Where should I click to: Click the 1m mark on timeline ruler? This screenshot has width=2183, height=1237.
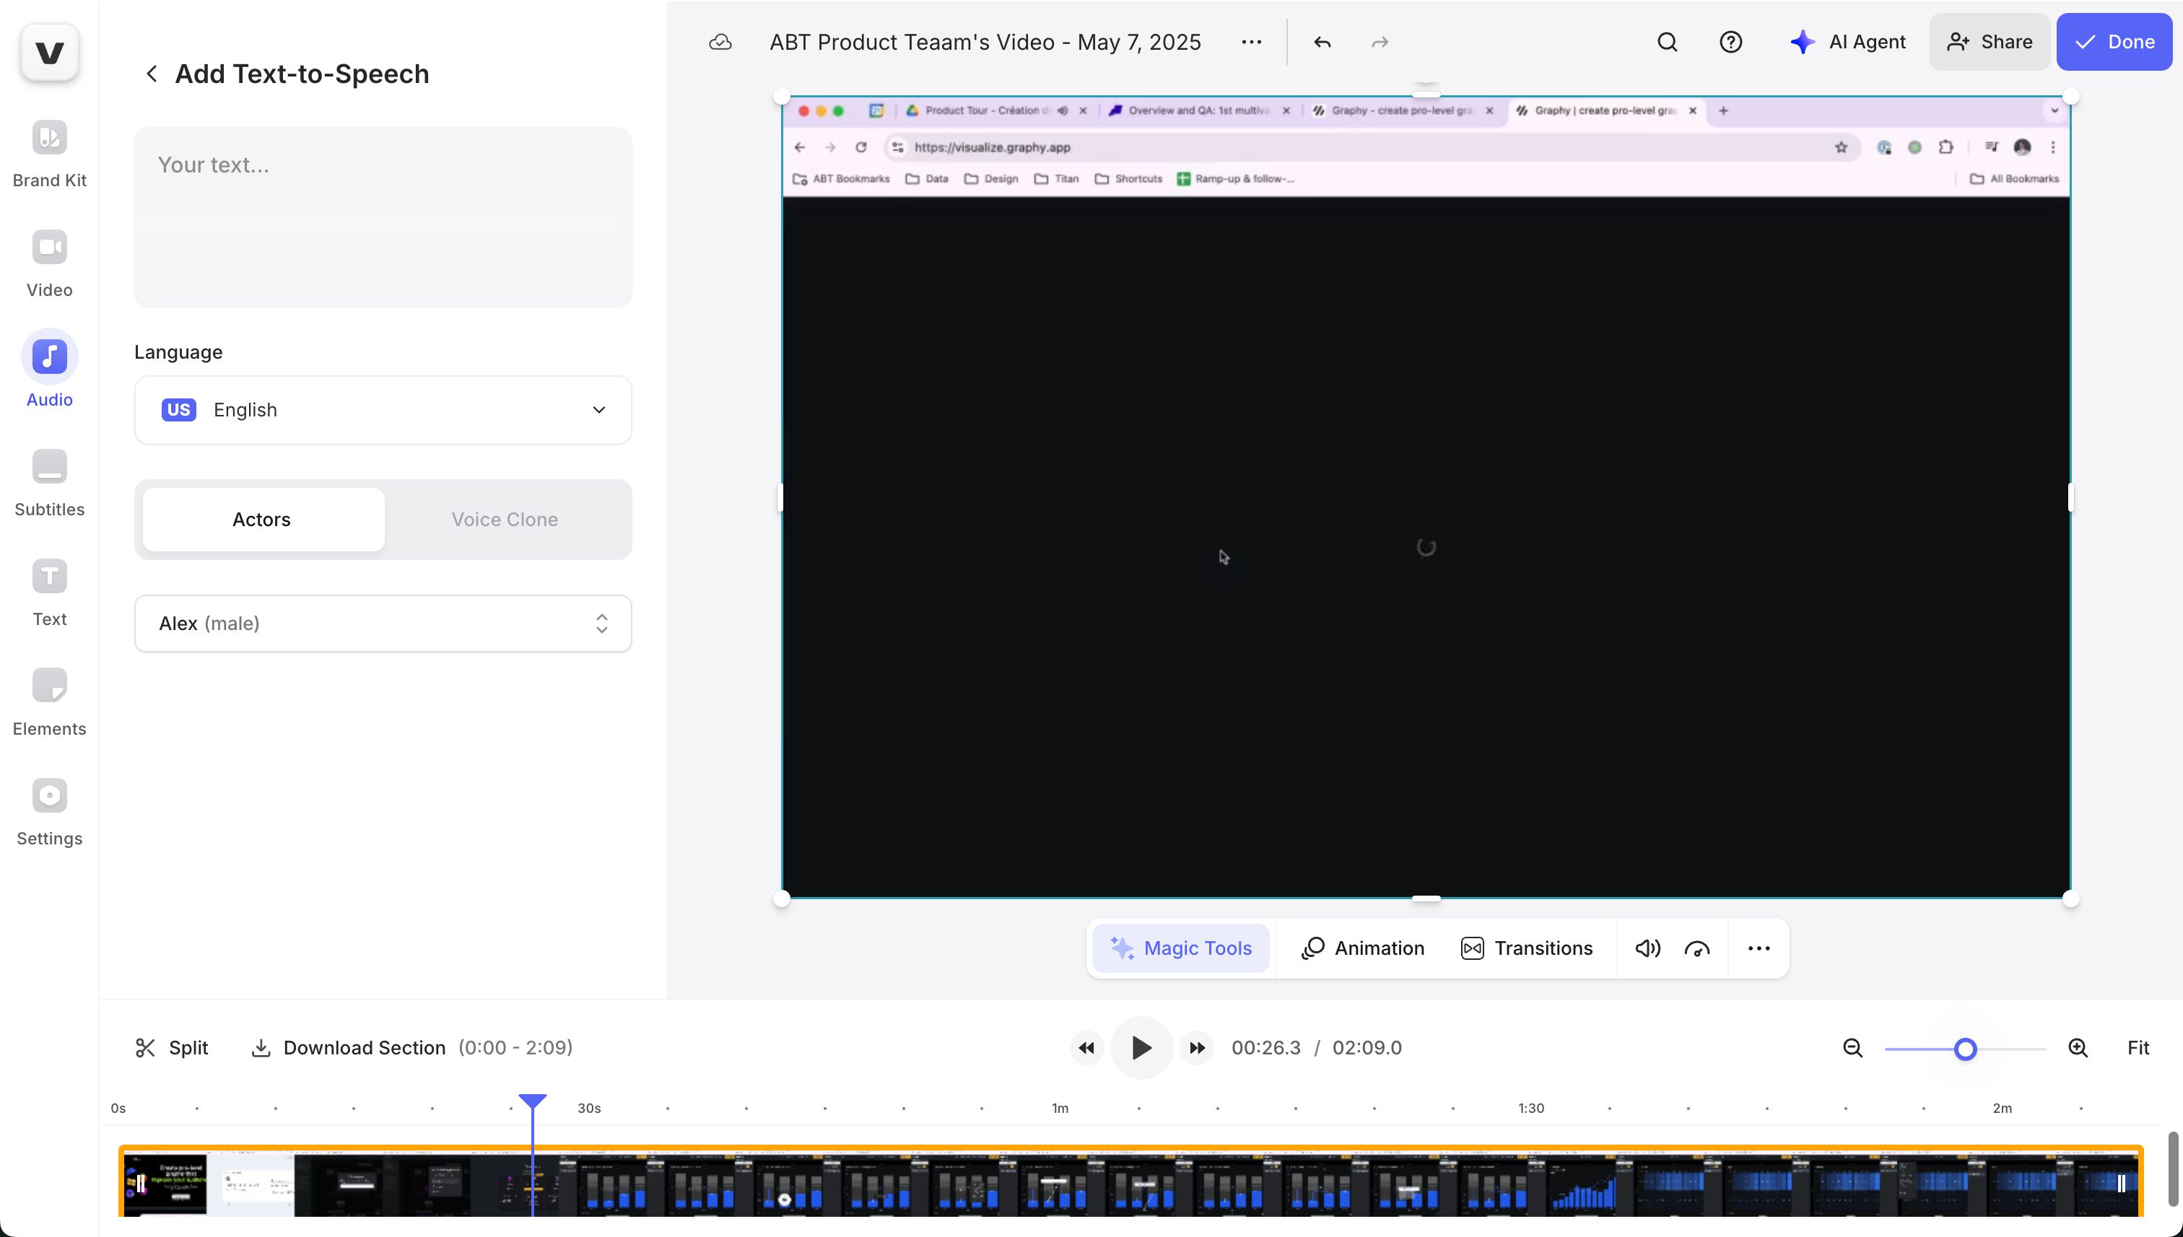[1060, 1108]
